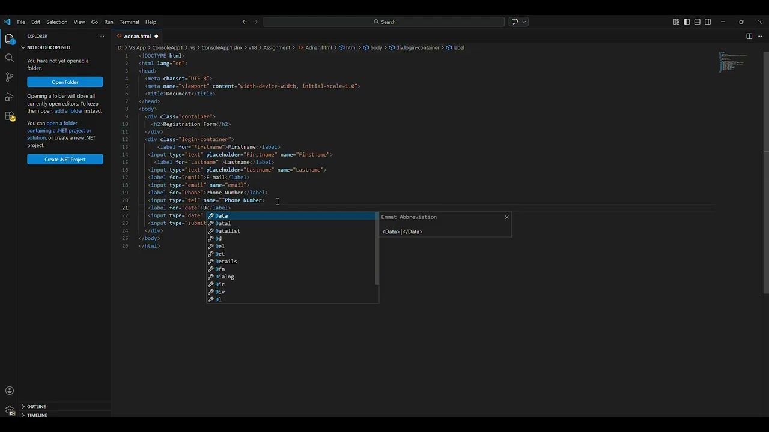Open the Extensions view
The height and width of the screenshot is (432, 769).
(x=10, y=116)
